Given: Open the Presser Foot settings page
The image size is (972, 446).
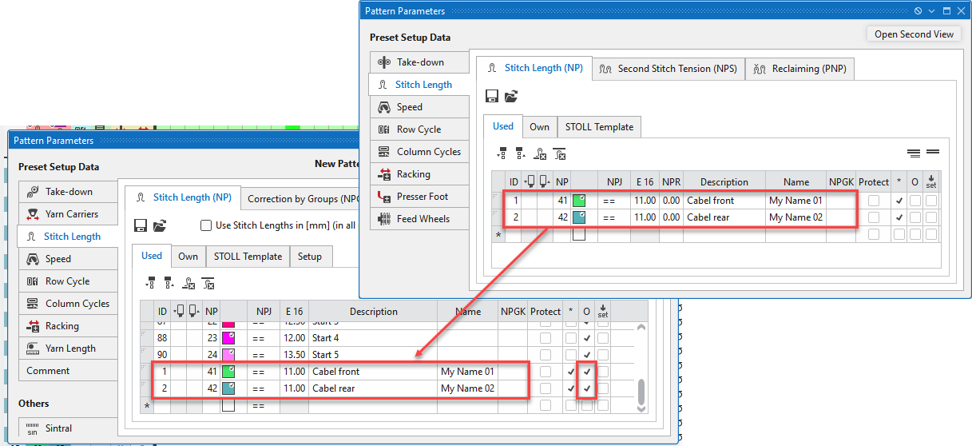Looking at the screenshot, I should [422, 197].
